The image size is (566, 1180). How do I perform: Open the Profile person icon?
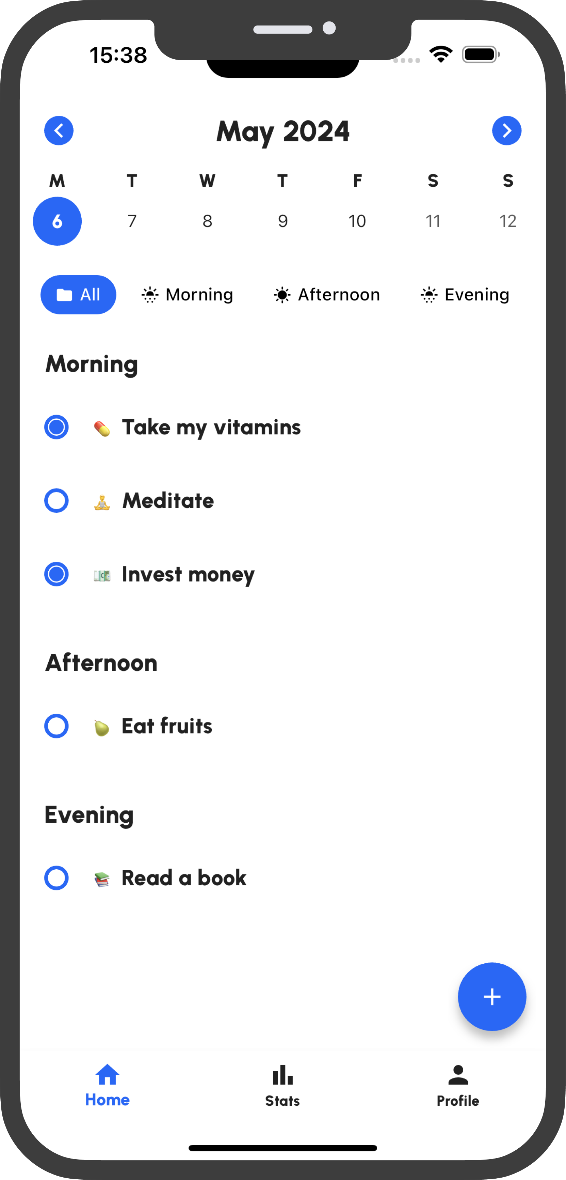tap(458, 1075)
